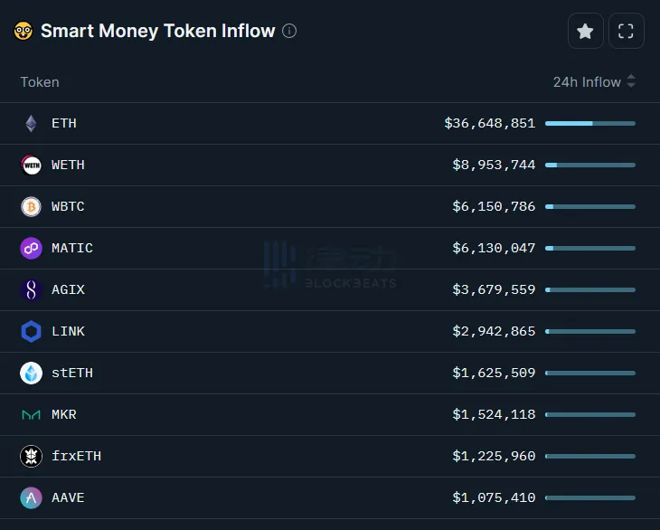Click the ETH inflow progress bar
660x530 pixels.
pyautogui.click(x=589, y=123)
